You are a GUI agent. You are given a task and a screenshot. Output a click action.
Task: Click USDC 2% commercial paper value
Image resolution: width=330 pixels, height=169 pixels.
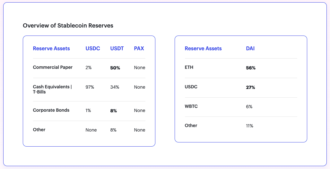click(x=89, y=68)
